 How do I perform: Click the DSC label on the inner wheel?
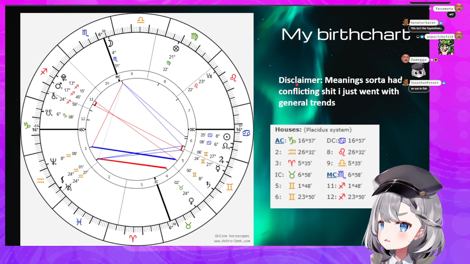click(x=192, y=129)
